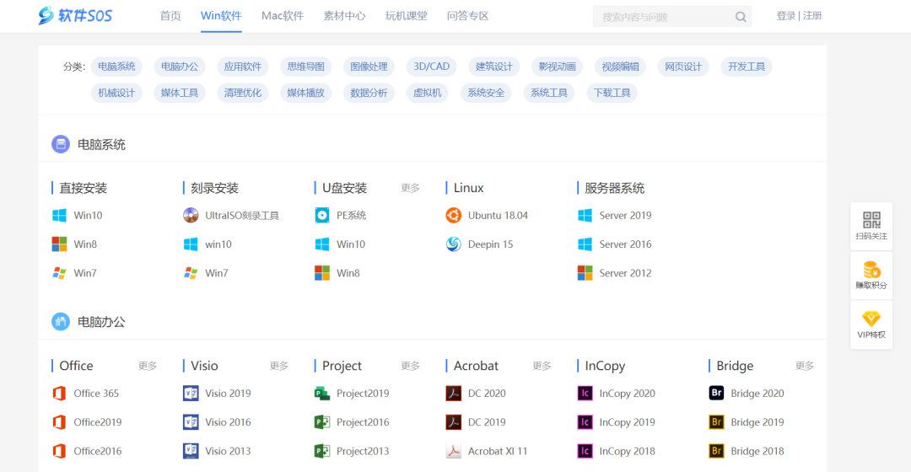Click the 登录 login link
Screen dimensions: 911x472
[785, 16]
